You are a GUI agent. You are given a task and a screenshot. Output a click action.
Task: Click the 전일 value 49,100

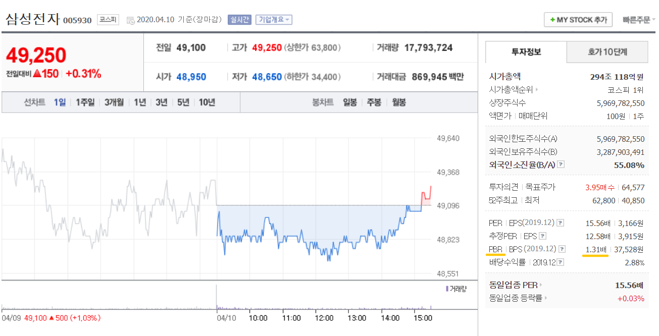tap(191, 48)
